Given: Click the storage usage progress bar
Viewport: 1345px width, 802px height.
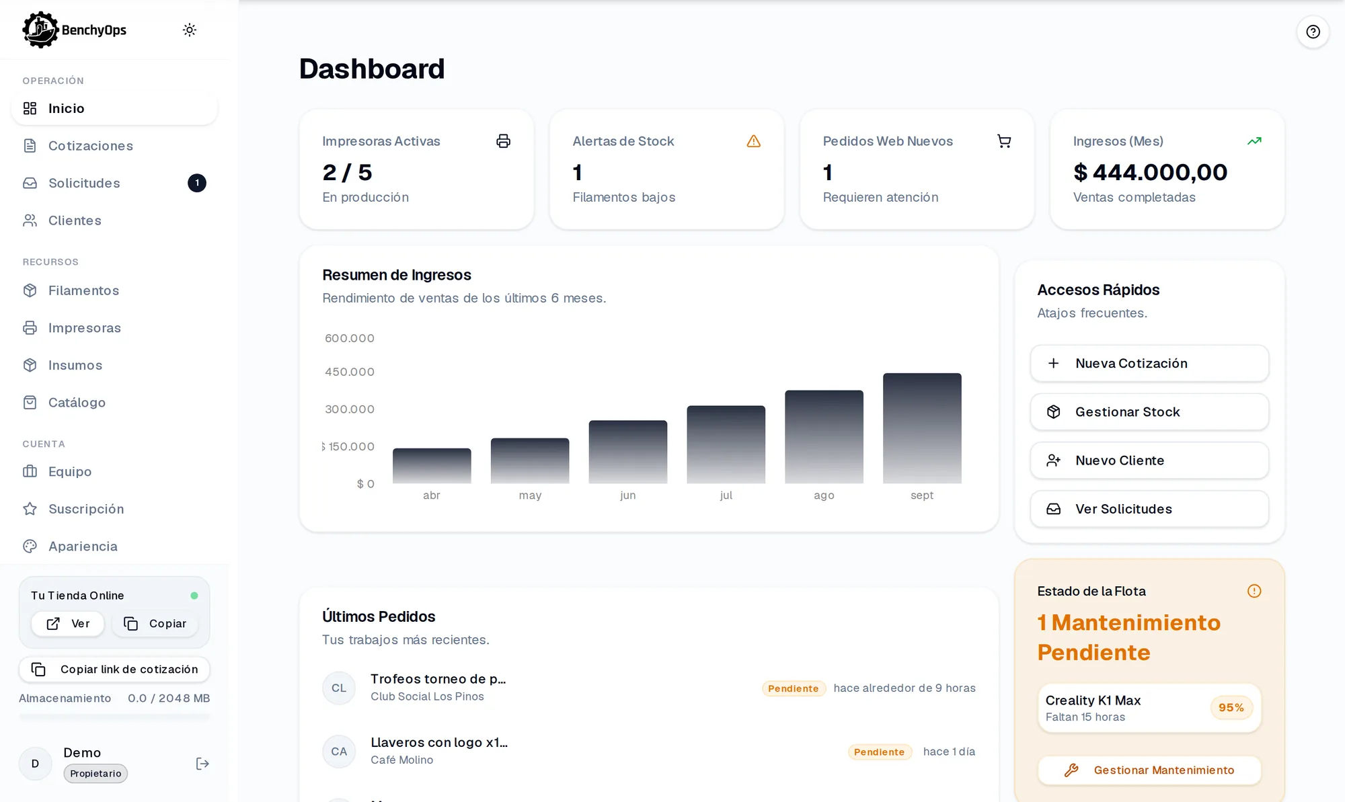Looking at the screenshot, I should click(114, 717).
